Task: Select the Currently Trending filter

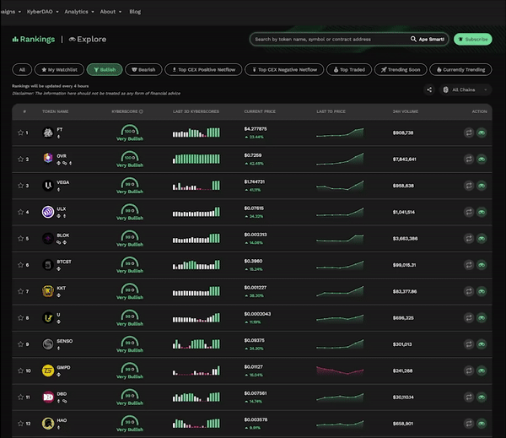Action: [x=460, y=70]
